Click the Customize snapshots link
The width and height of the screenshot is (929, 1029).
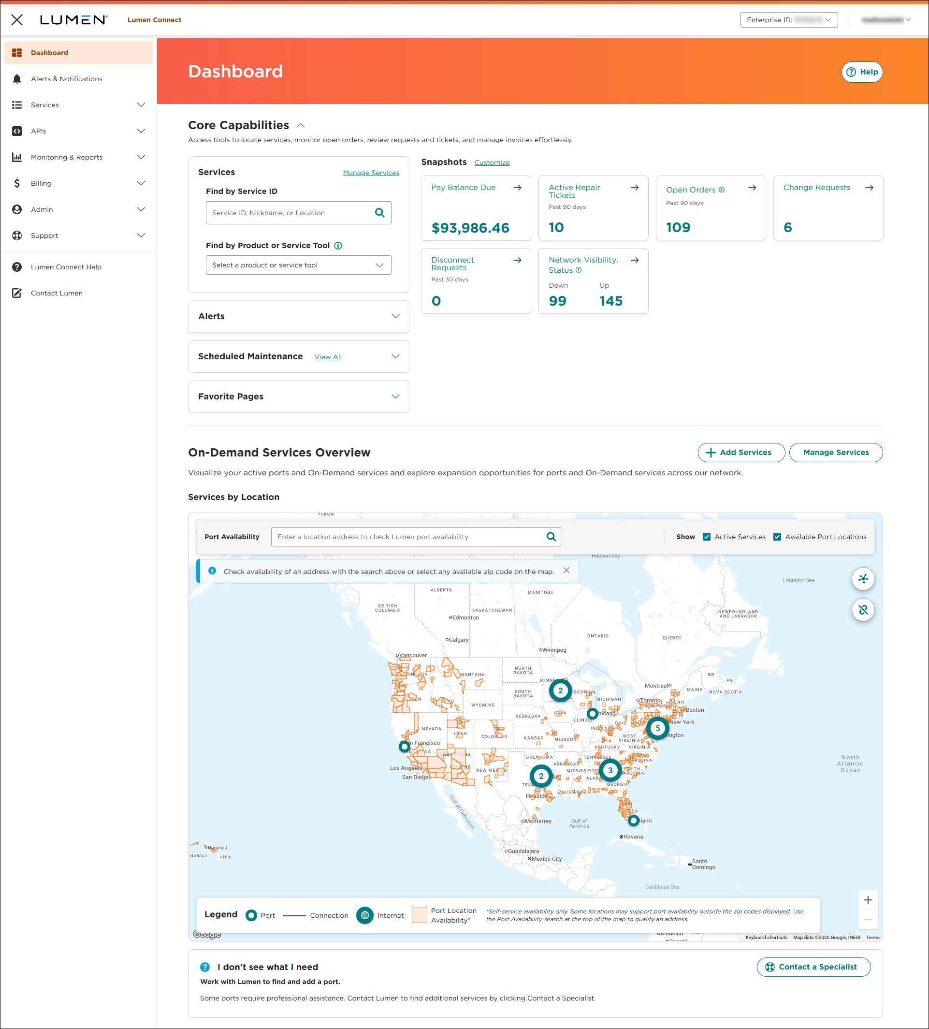(492, 162)
